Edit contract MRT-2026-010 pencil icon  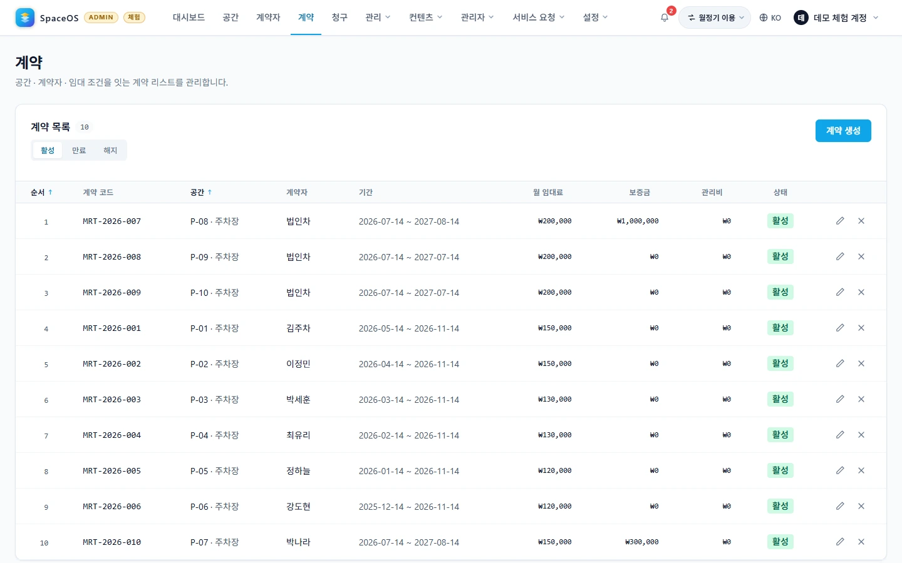click(x=840, y=542)
